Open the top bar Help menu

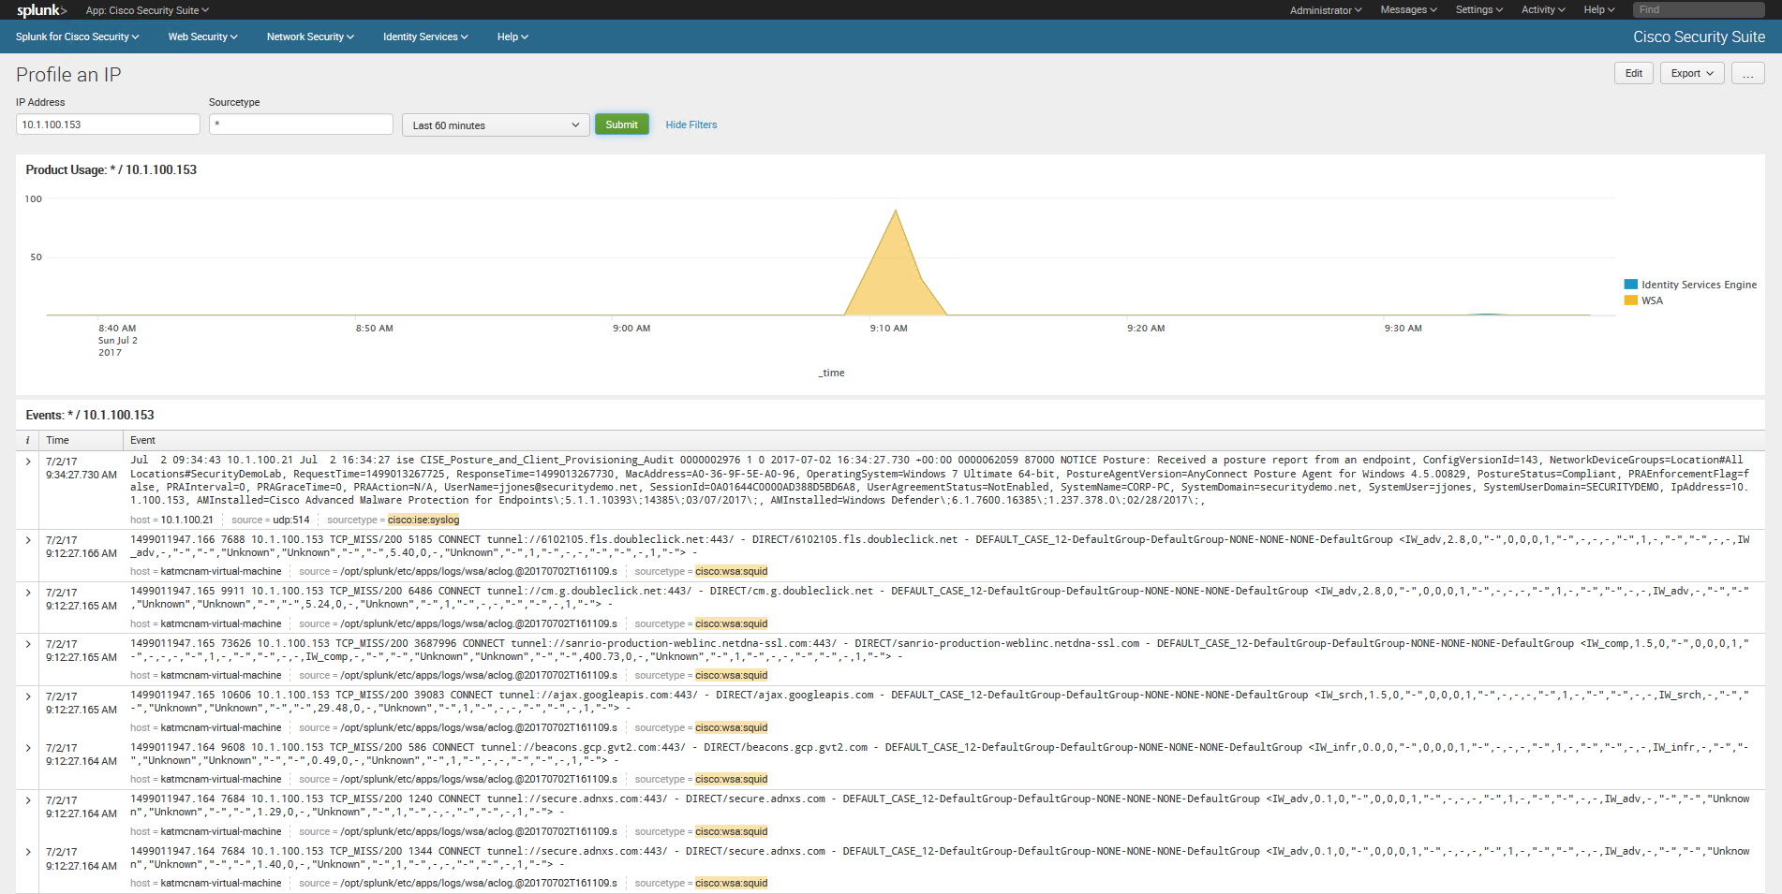(1598, 10)
